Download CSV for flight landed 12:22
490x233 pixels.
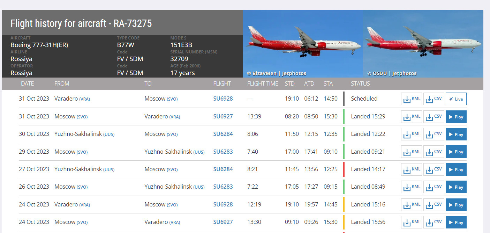434,134
